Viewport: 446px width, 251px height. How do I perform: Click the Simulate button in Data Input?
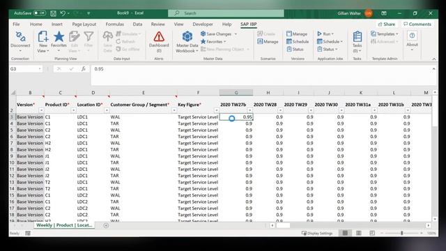click(x=128, y=34)
